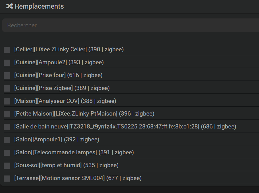This screenshot has height=193, width=259.
Task: Click the Remplacements panel title
Action: tap(39, 6)
